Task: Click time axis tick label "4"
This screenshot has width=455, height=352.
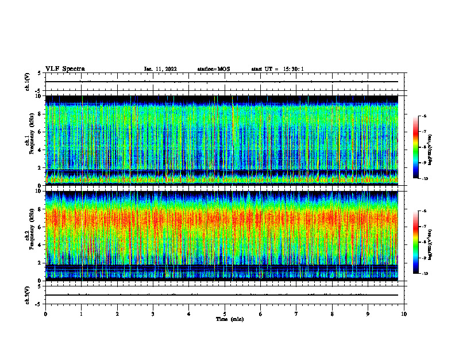Action: click(x=188, y=314)
